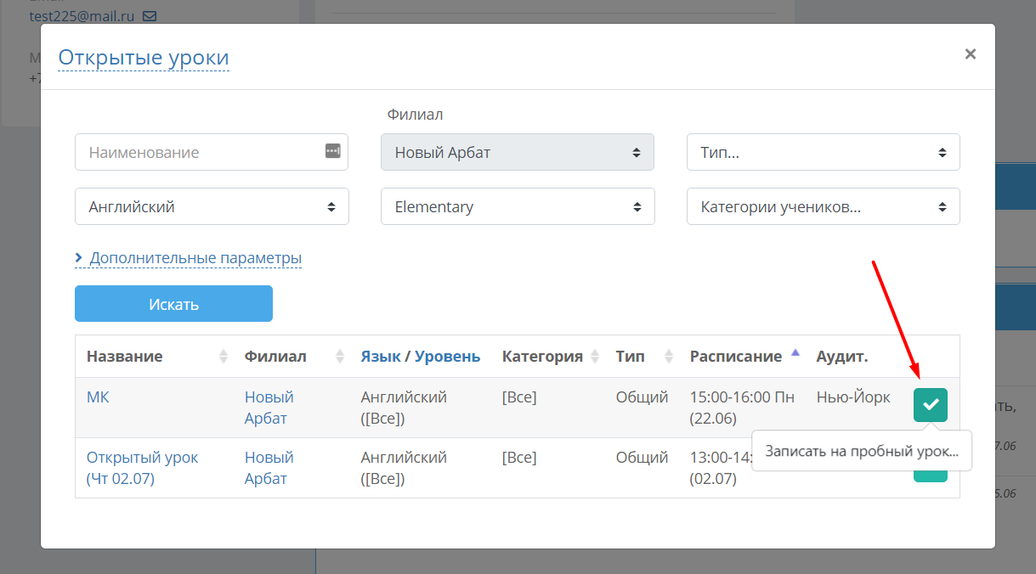Open the Английский language dropdown

point(212,206)
